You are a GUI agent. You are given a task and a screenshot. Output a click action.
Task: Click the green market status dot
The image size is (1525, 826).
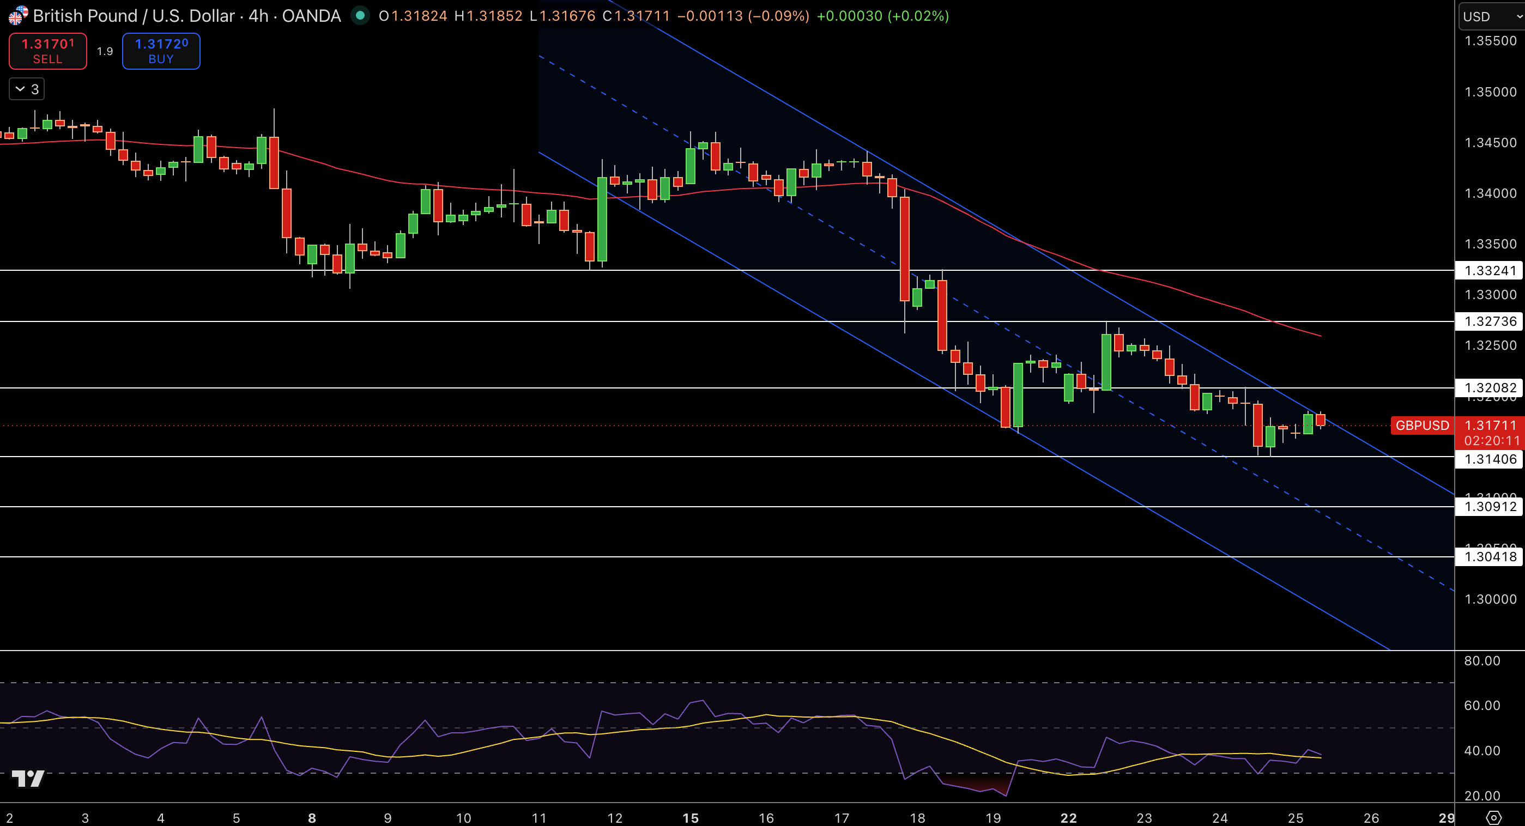(x=359, y=15)
